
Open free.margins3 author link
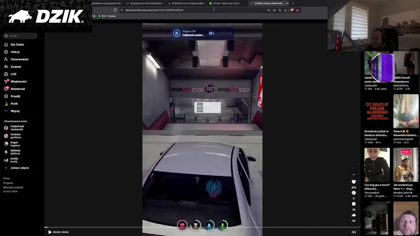coord(372,193)
